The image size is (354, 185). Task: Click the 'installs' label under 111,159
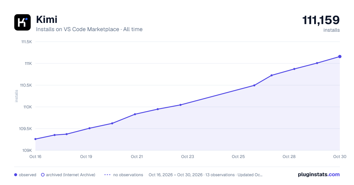(x=332, y=30)
